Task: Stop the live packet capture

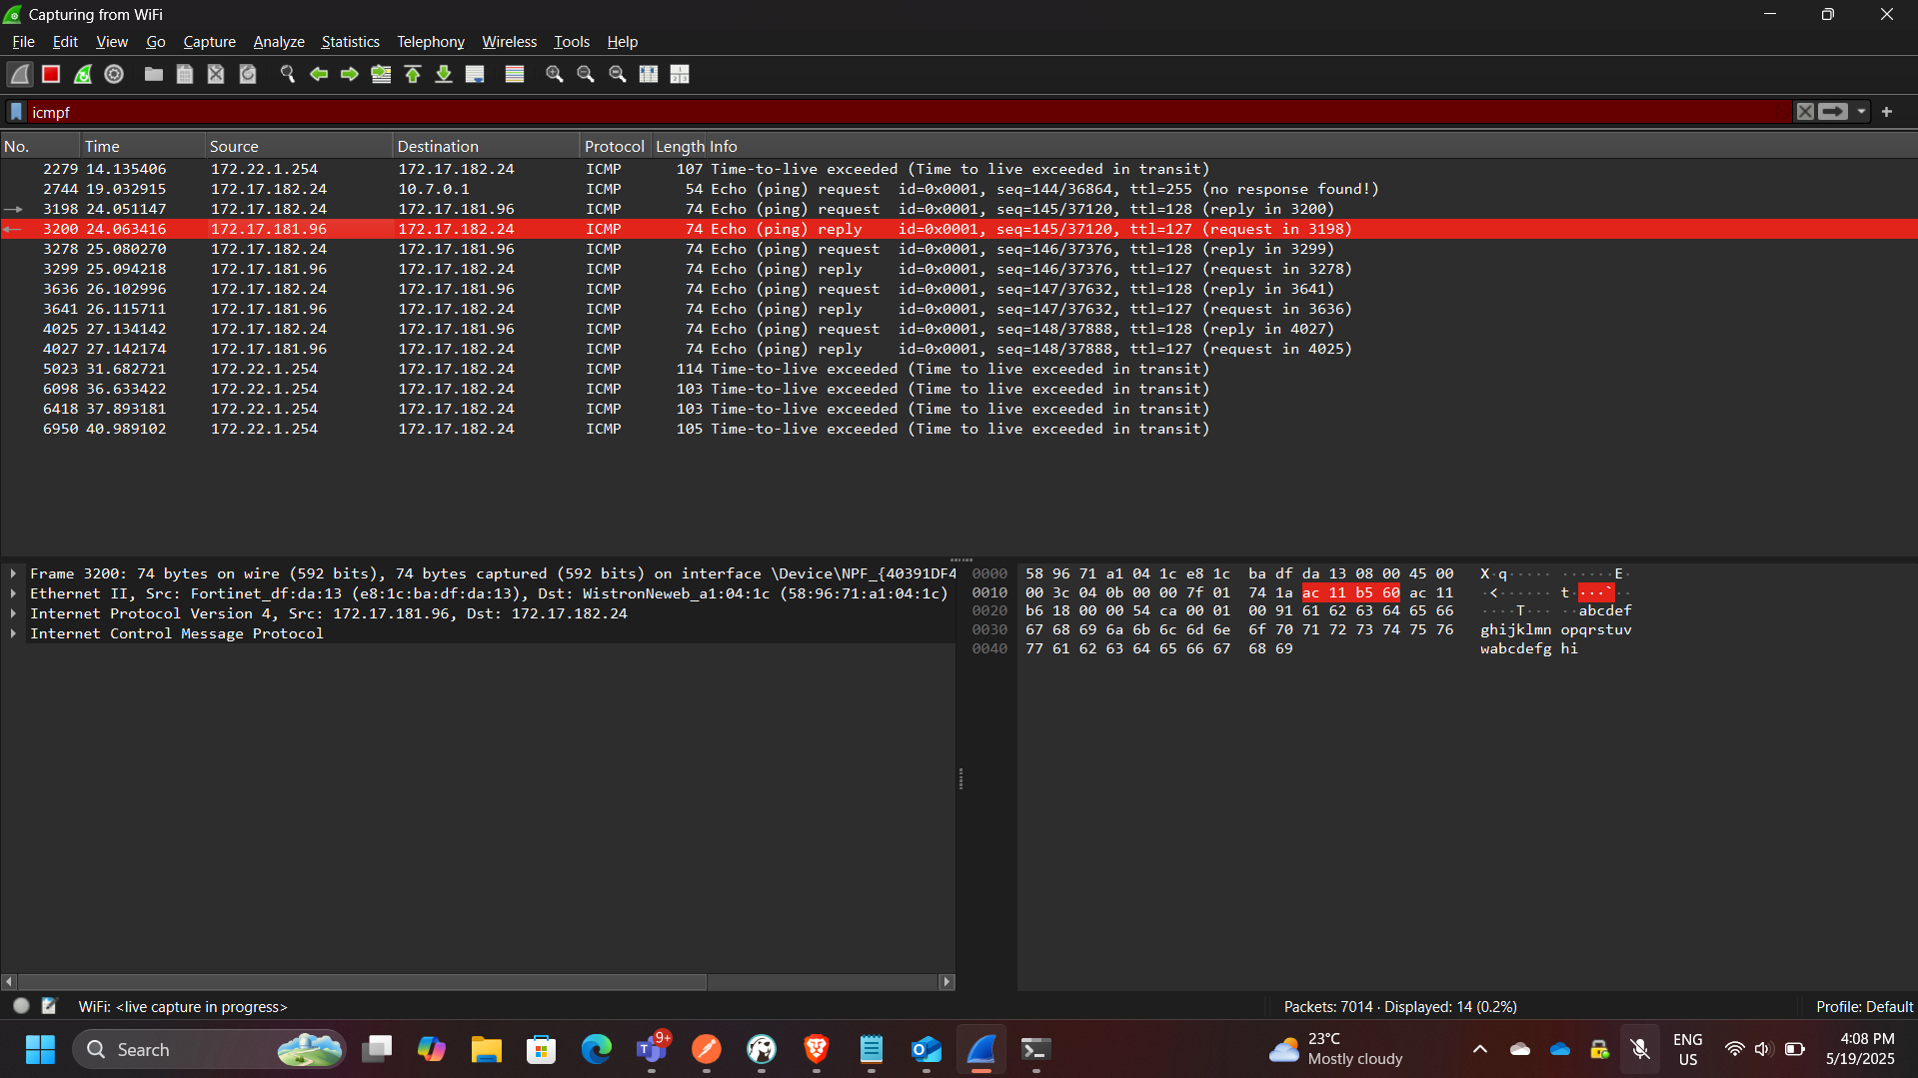Action: 50,74
